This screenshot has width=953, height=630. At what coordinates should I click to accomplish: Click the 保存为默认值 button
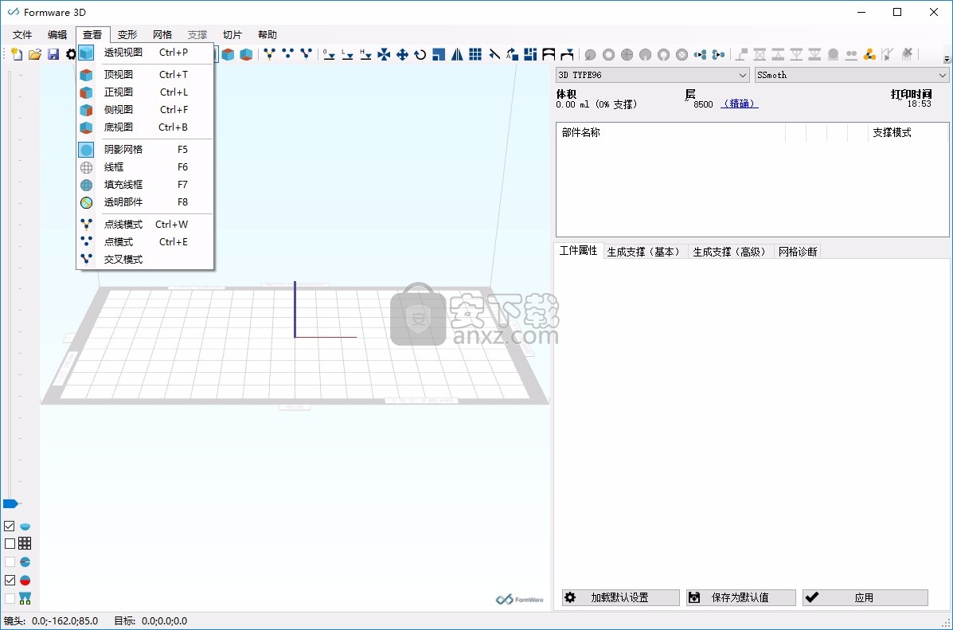tap(741, 598)
